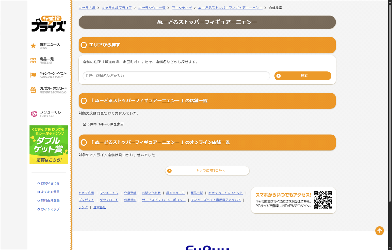Open キャンペーン・イベント in the sidebar
Screen dimensions: 392x250
click(x=53, y=75)
